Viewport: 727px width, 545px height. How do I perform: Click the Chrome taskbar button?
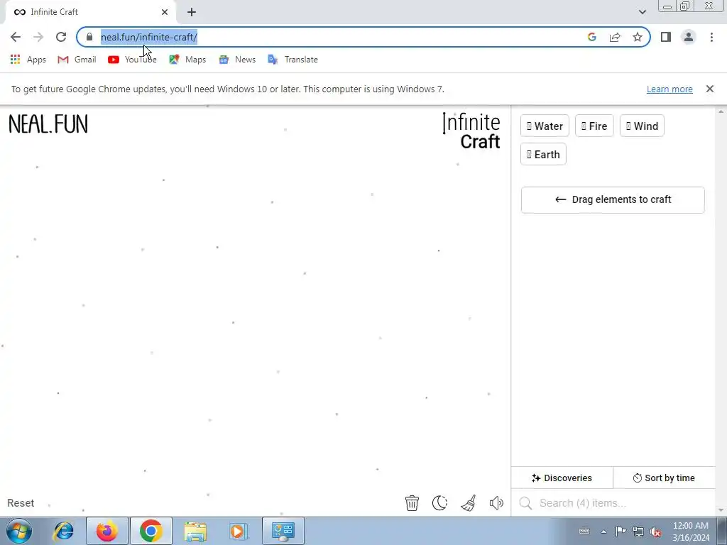tap(151, 531)
